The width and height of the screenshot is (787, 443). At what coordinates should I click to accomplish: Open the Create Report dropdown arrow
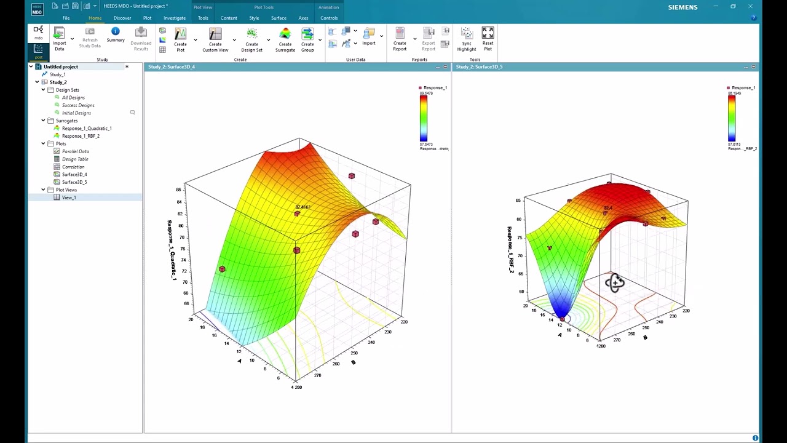[414, 39]
